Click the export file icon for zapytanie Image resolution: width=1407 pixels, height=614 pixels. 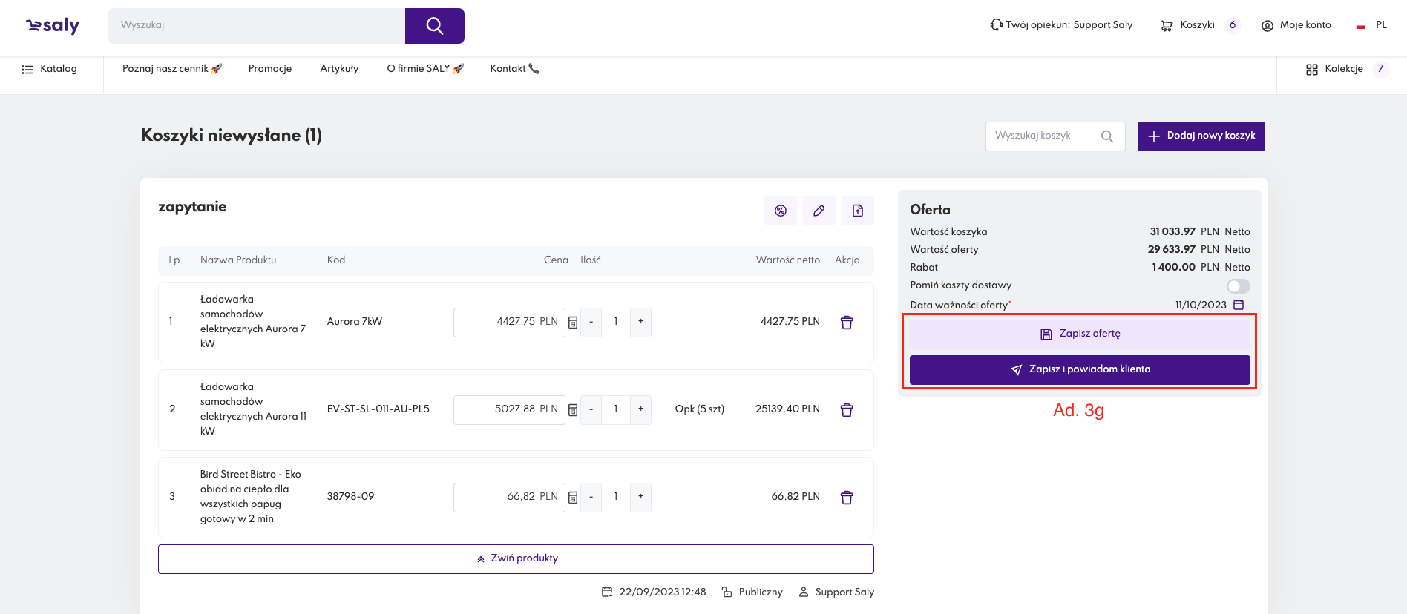pos(857,211)
